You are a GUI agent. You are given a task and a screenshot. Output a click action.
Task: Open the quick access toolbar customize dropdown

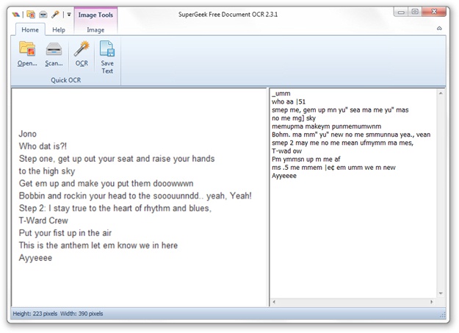(69, 14)
